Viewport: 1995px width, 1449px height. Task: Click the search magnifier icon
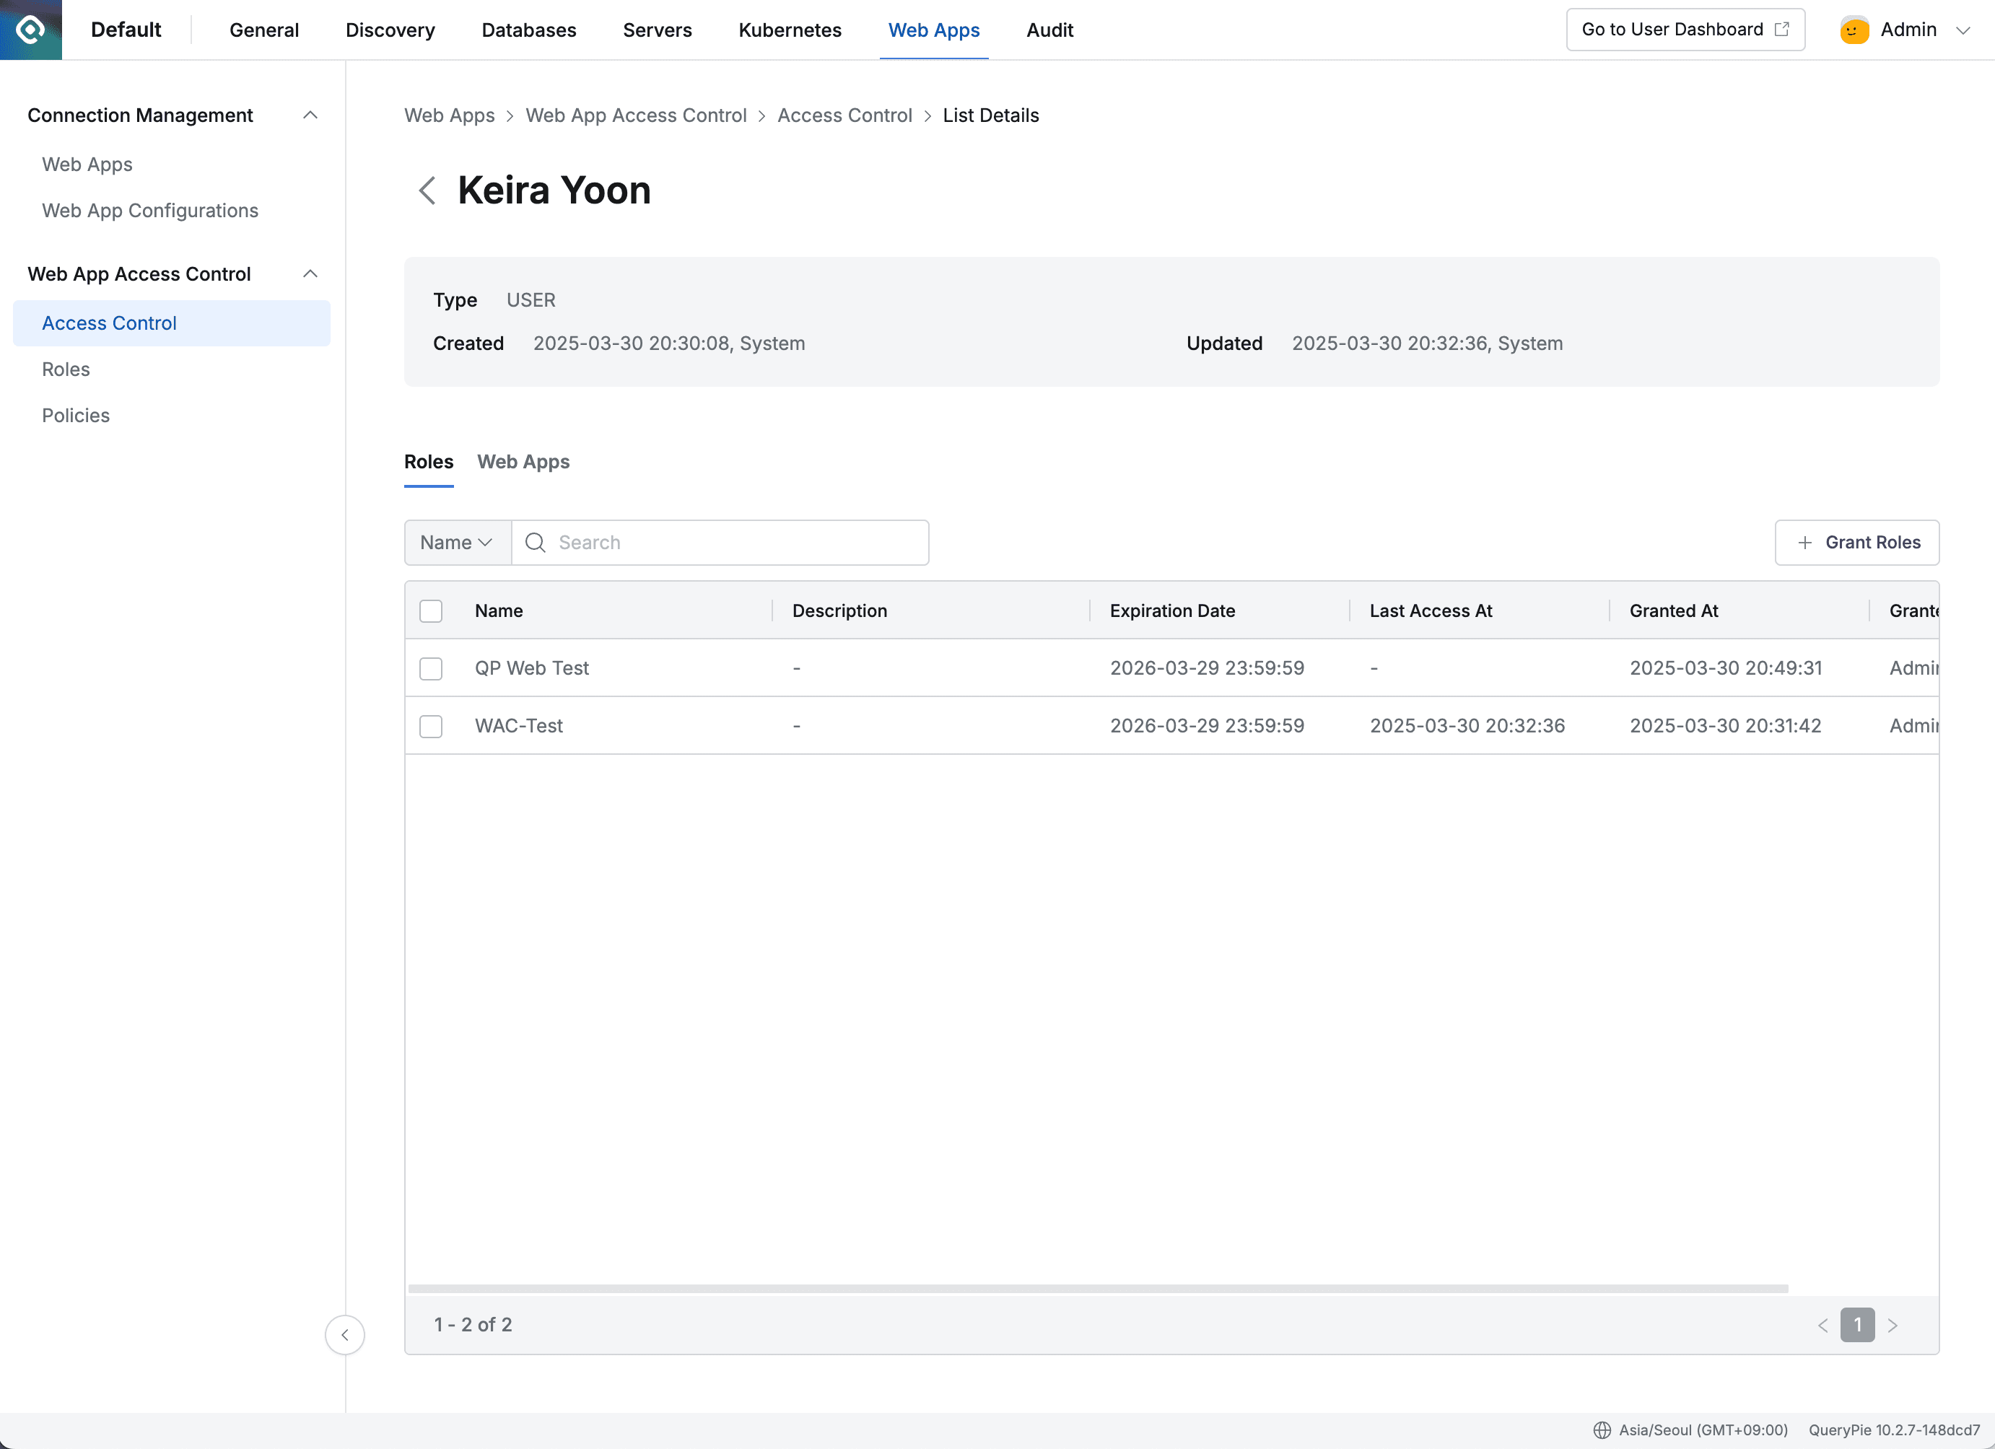click(x=534, y=543)
